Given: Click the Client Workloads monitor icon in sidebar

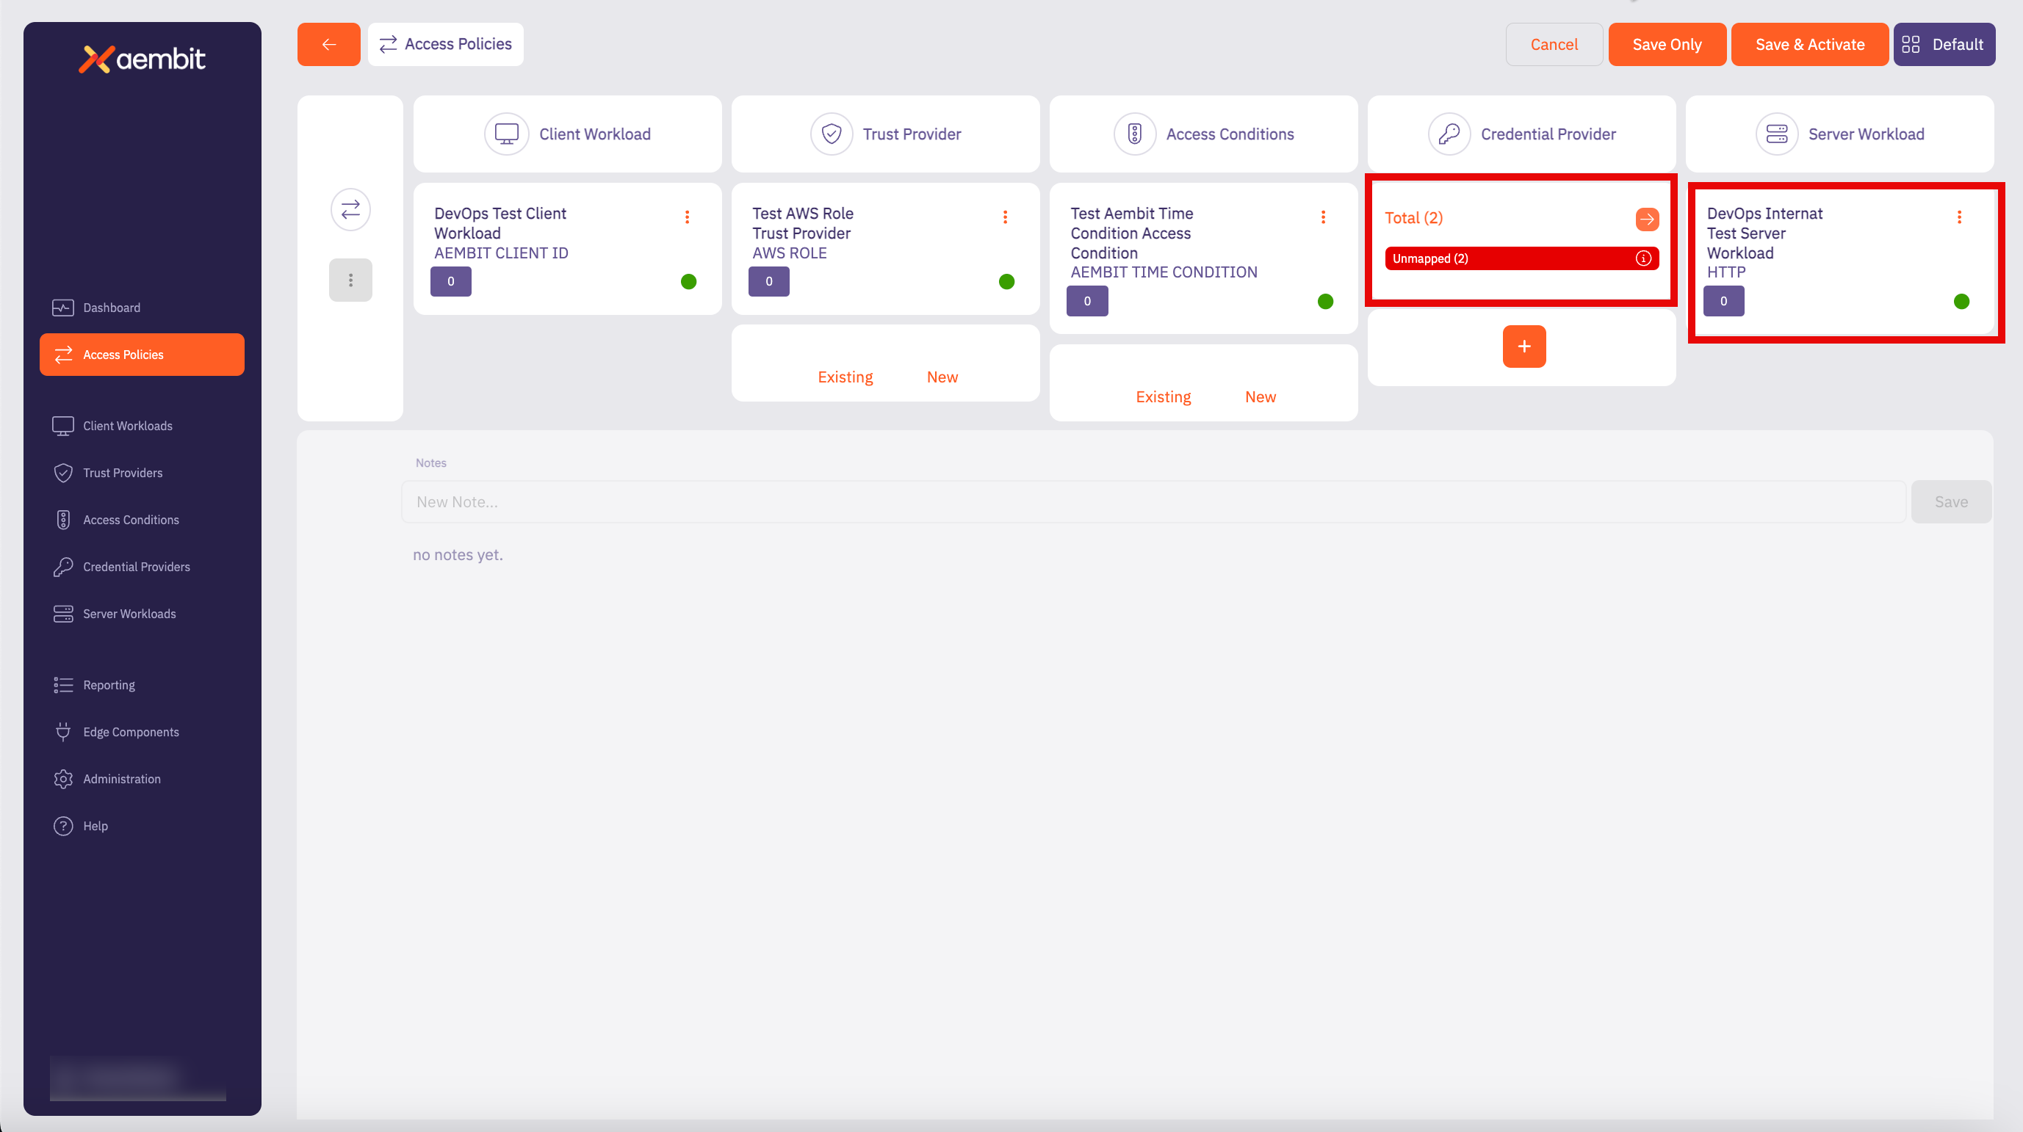Looking at the screenshot, I should point(63,426).
